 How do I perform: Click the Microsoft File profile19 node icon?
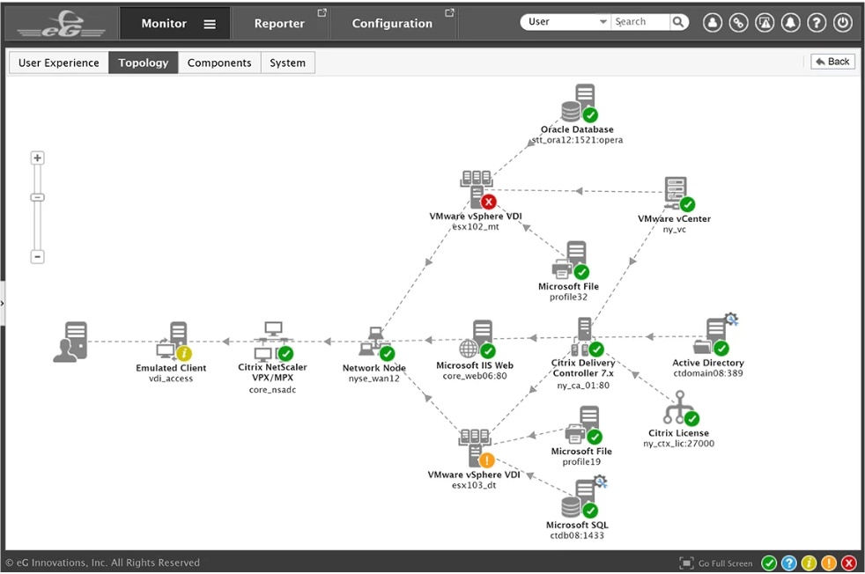pos(584,425)
